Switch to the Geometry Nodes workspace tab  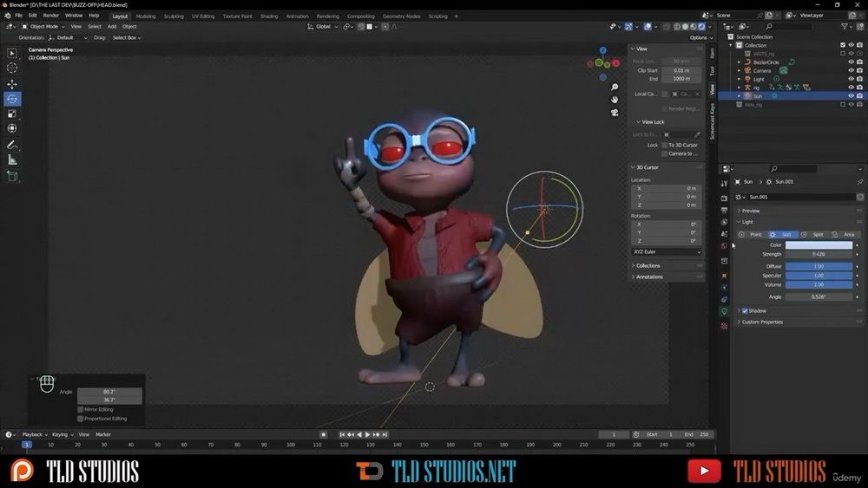point(401,16)
